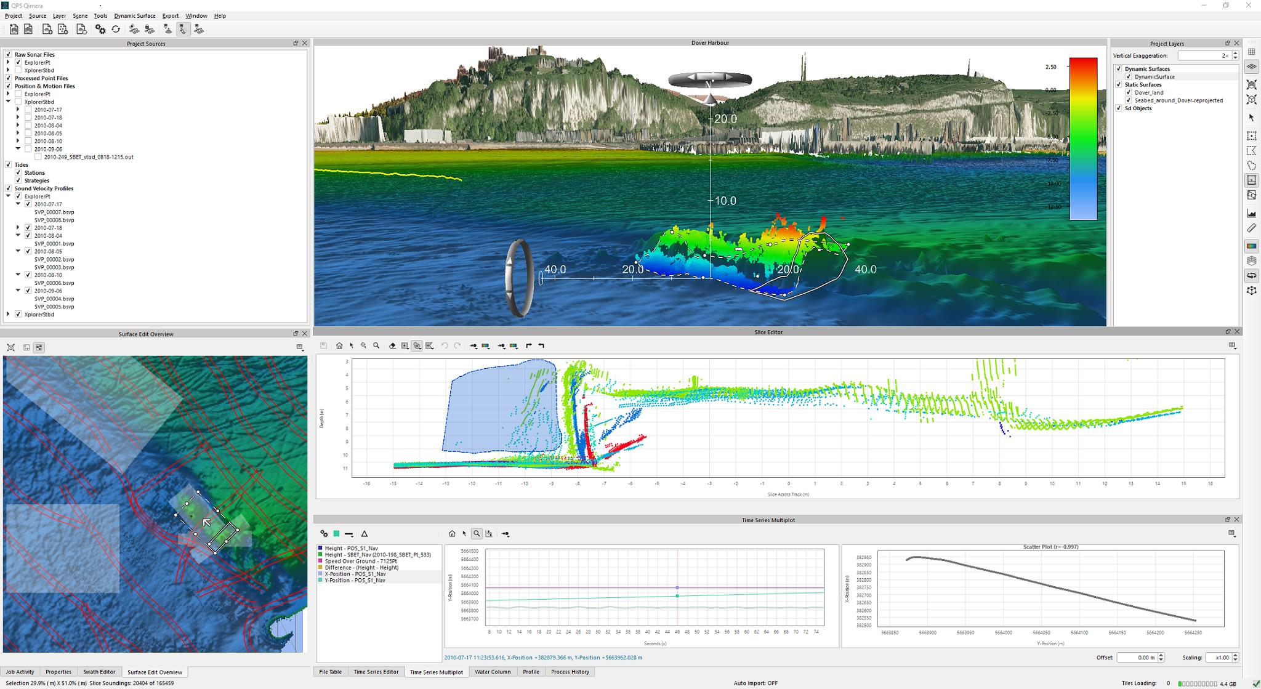Switch to the Water Column tab
Viewport: 1261px width, 689px height.
pos(492,672)
